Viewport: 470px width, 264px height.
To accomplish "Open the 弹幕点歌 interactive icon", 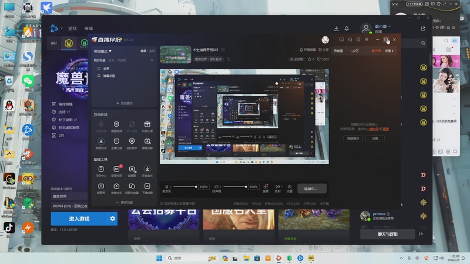I will point(147,141).
